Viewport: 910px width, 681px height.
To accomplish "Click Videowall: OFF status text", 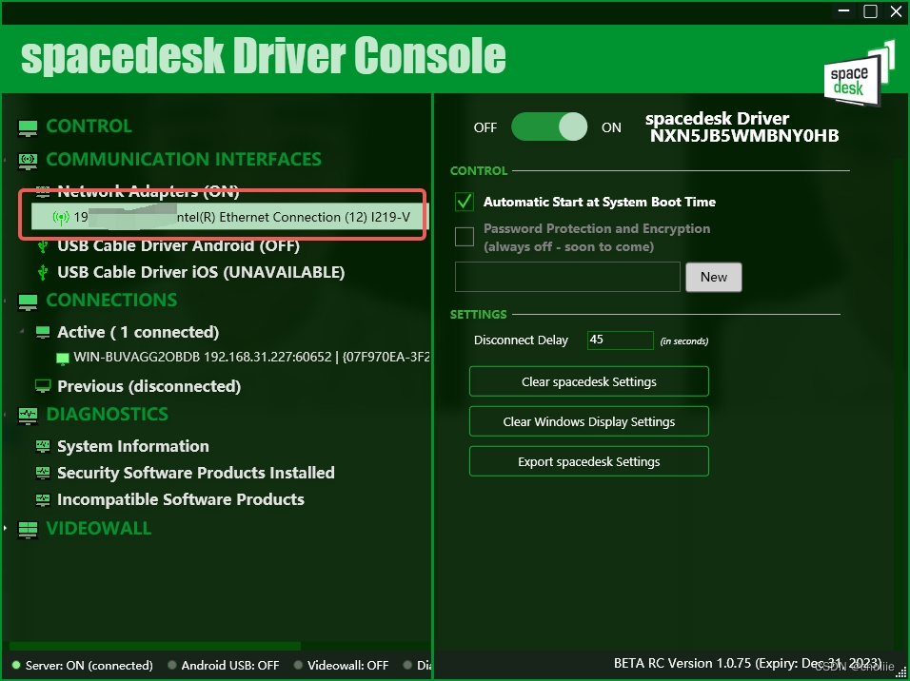I will pyautogui.click(x=347, y=666).
